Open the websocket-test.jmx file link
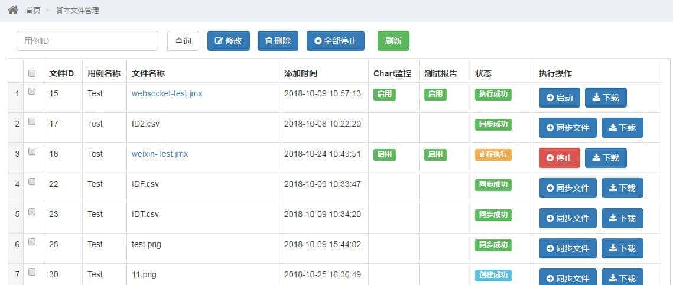This screenshot has height=285, width=673. coord(167,93)
